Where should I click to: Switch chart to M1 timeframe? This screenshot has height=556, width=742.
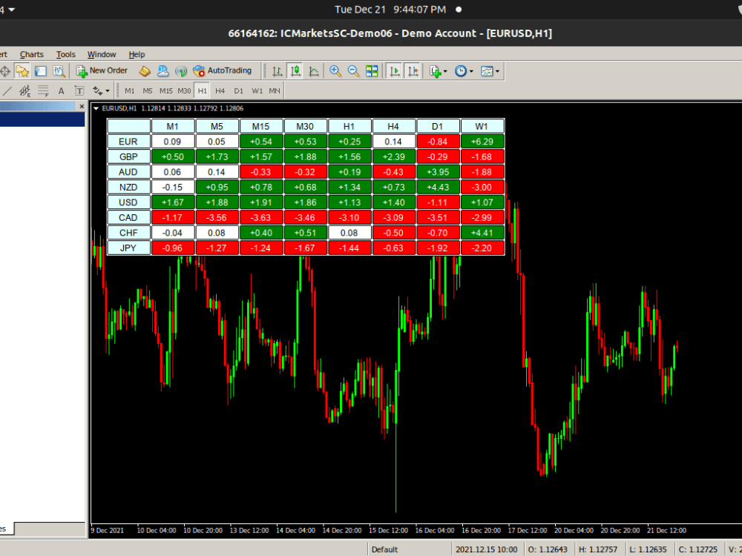(130, 90)
